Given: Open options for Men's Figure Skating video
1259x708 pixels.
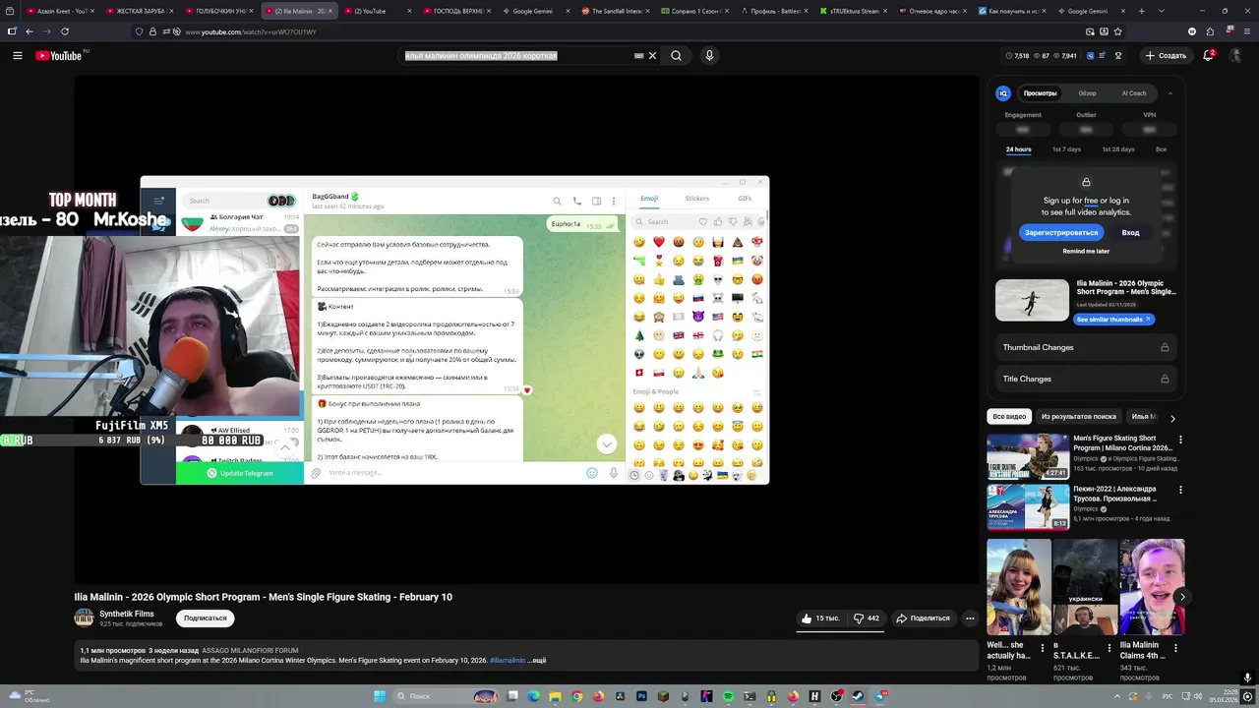Looking at the screenshot, I should pyautogui.click(x=1180, y=440).
